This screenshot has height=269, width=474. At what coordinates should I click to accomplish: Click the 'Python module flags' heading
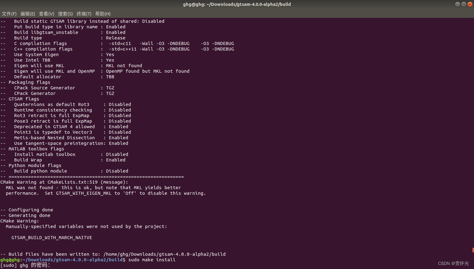31,165
